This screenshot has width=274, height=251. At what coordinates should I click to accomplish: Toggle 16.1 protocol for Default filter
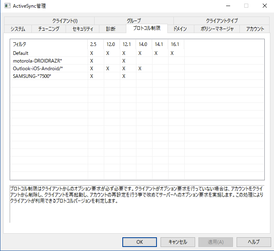point(172,53)
